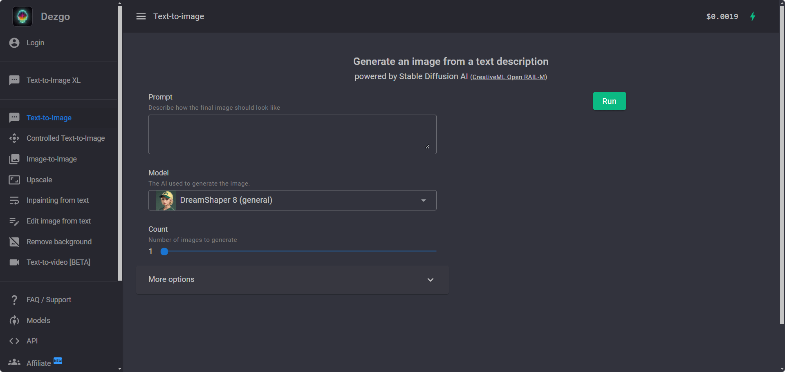Toggle the hamburger sidebar menu
This screenshot has width=785, height=372.
(141, 16)
